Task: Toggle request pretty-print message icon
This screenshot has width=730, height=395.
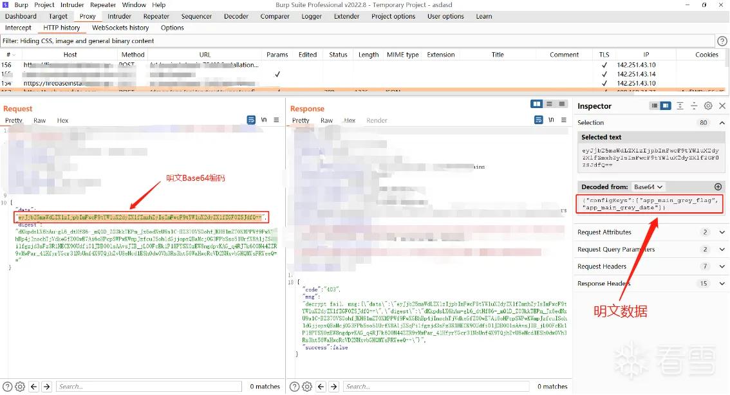Action: (251, 120)
